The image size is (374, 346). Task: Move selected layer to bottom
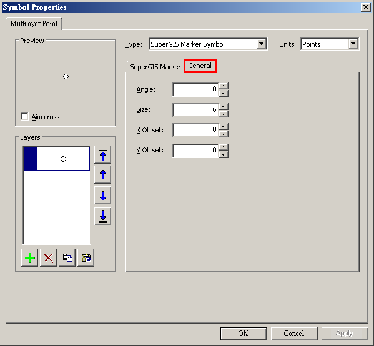pyautogui.click(x=103, y=216)
